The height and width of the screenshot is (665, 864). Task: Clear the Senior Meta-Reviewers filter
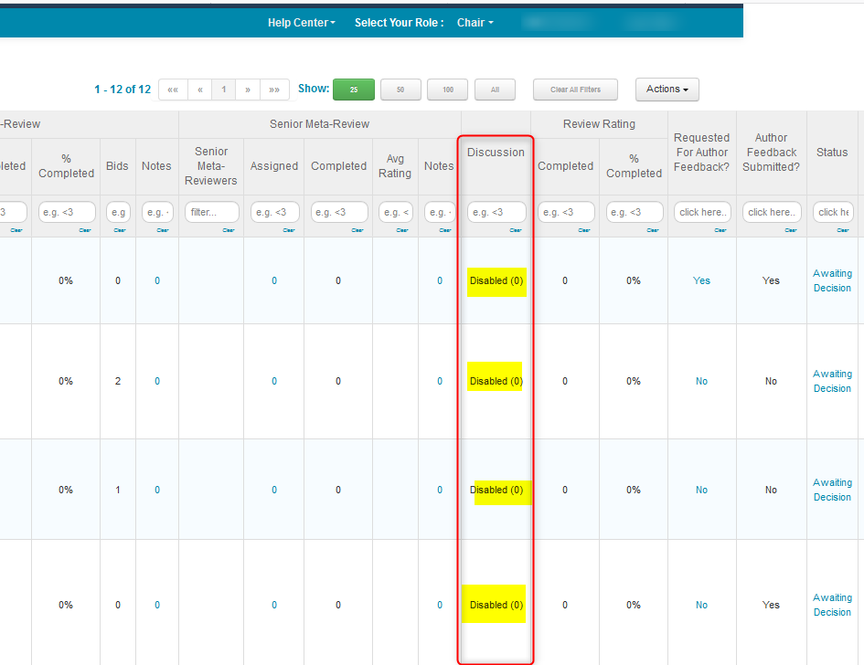tap(229, 230)
